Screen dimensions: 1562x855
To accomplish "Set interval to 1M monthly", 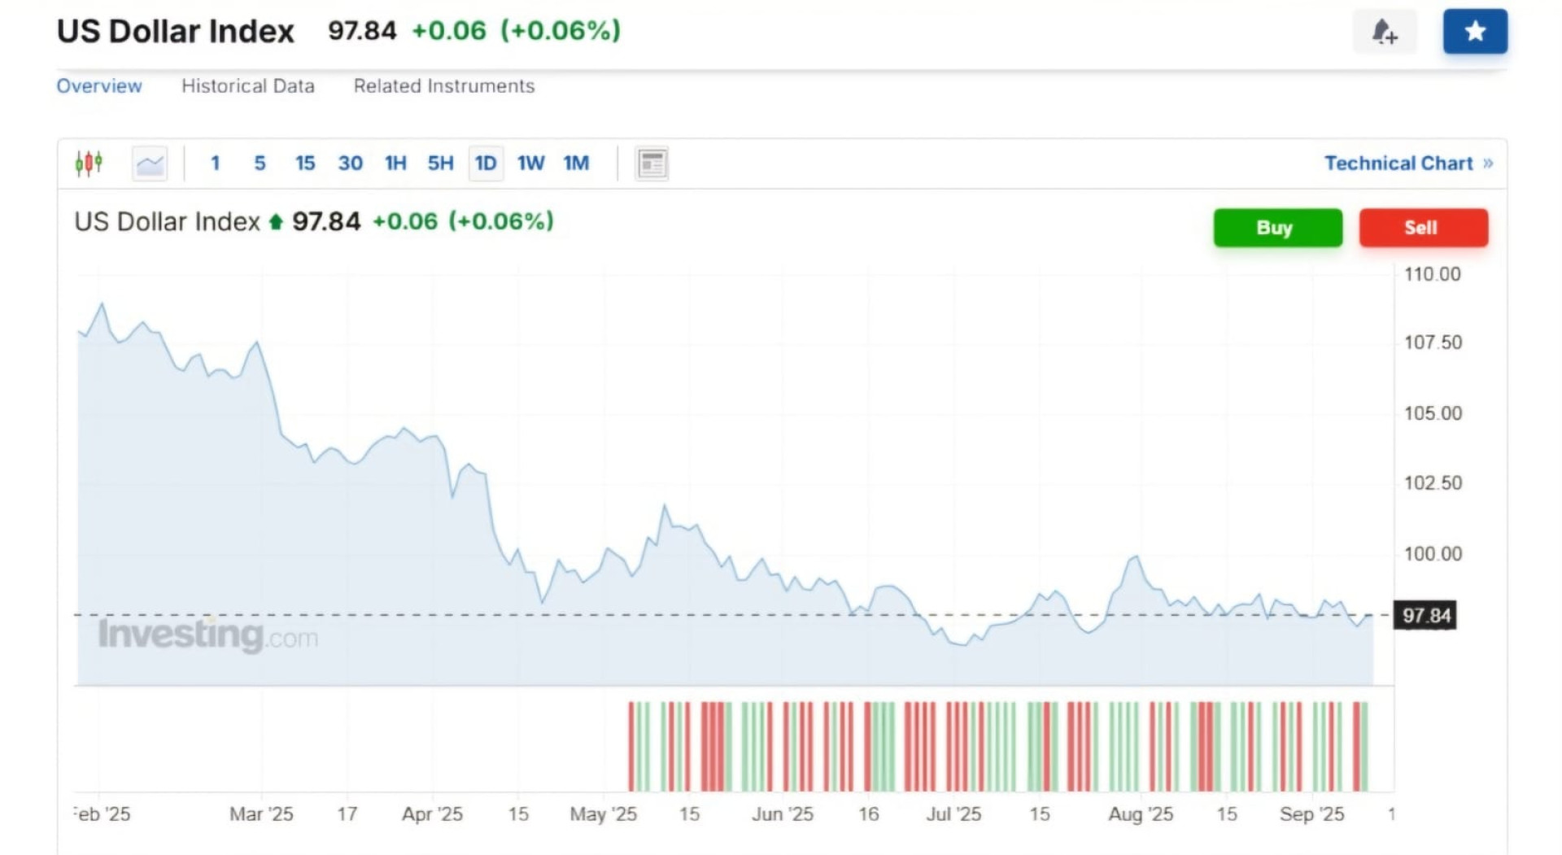I will point(576,164).
